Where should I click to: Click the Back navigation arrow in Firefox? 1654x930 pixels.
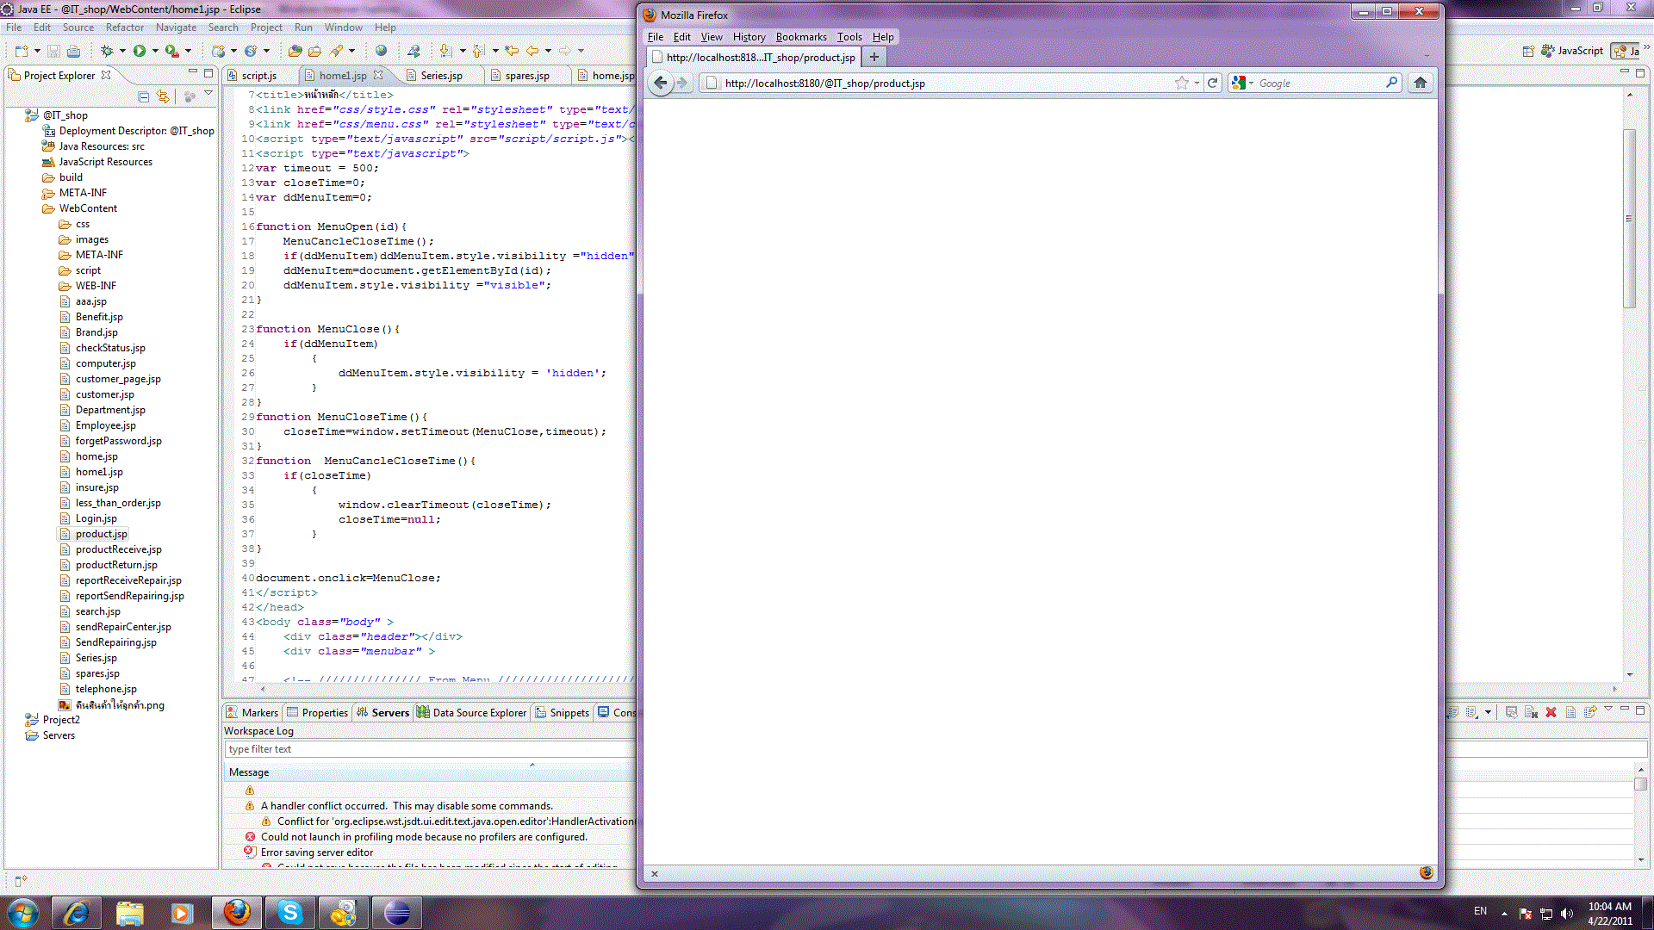[660, 83]
